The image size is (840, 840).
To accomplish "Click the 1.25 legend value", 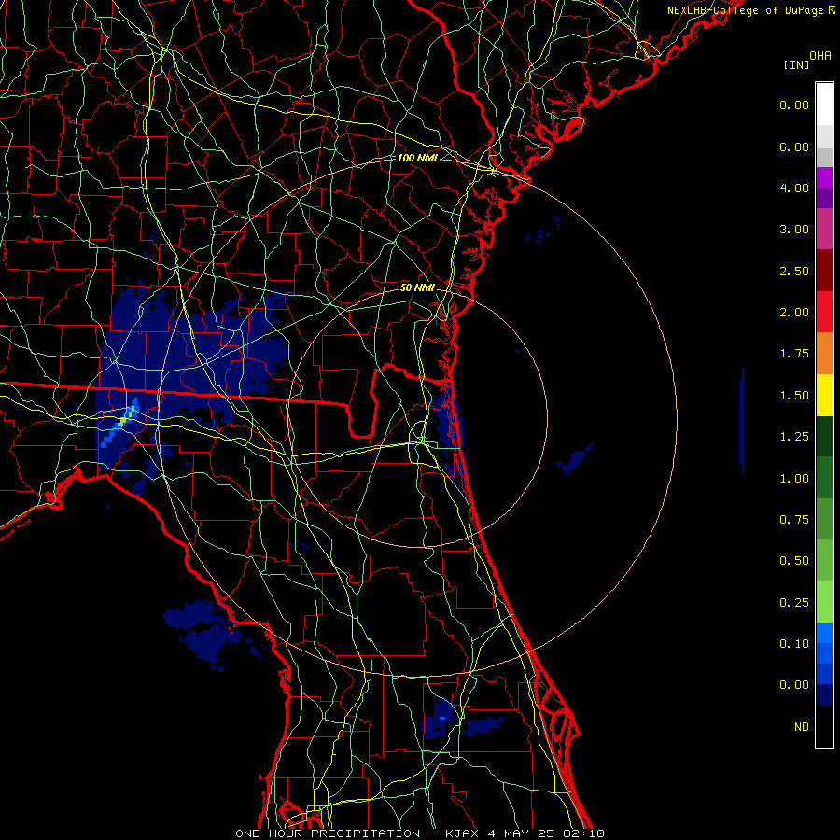I will [794, 437].
